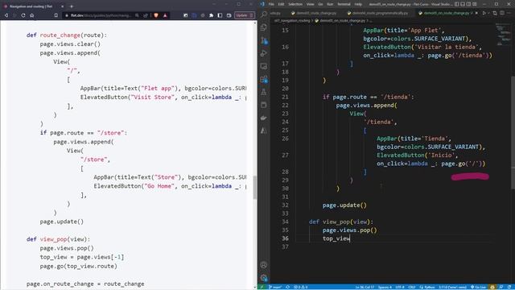Open the Extensions view in VS Code
This screenshot has width=515, height=290.
click(x=264, y=79)
